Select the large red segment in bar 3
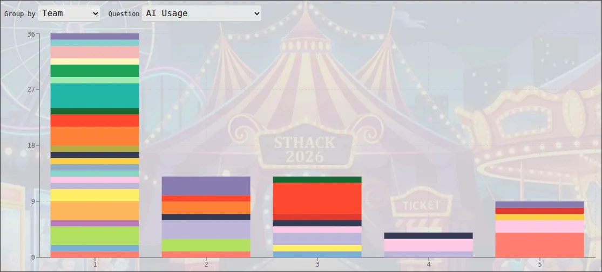This screenshot has width=602, height=272. coord(317,198)
